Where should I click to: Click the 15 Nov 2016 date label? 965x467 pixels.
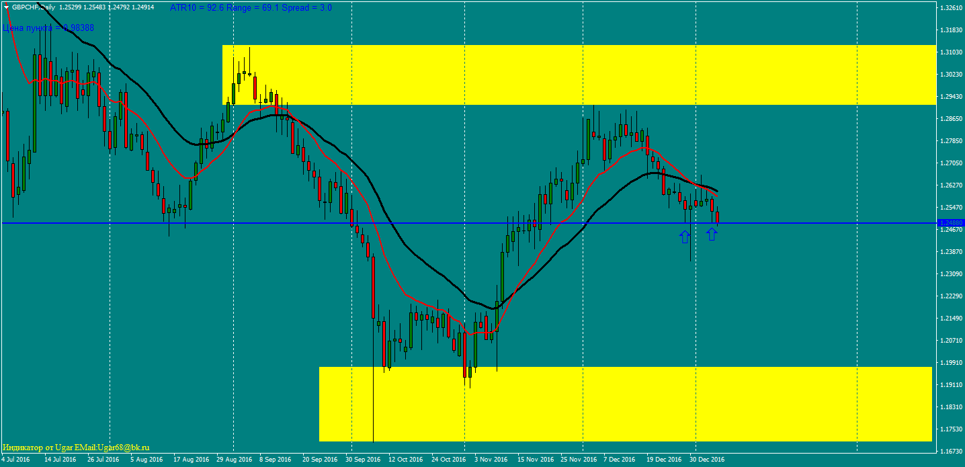click(534, 460)
